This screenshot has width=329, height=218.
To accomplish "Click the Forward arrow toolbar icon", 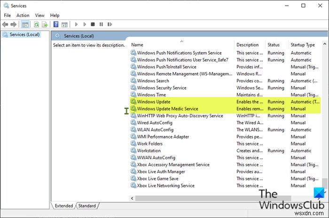I will point(14,24).
